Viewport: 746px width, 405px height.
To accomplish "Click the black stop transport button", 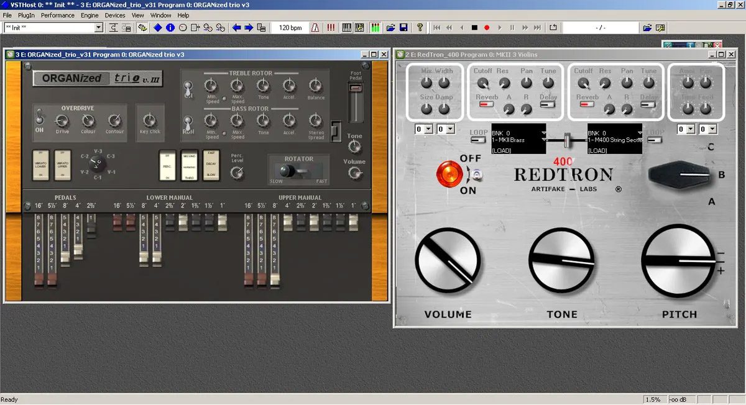I will (474, 28).
